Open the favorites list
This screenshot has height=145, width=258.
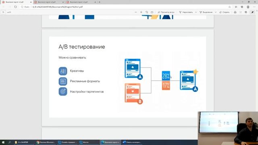[236, 7]
